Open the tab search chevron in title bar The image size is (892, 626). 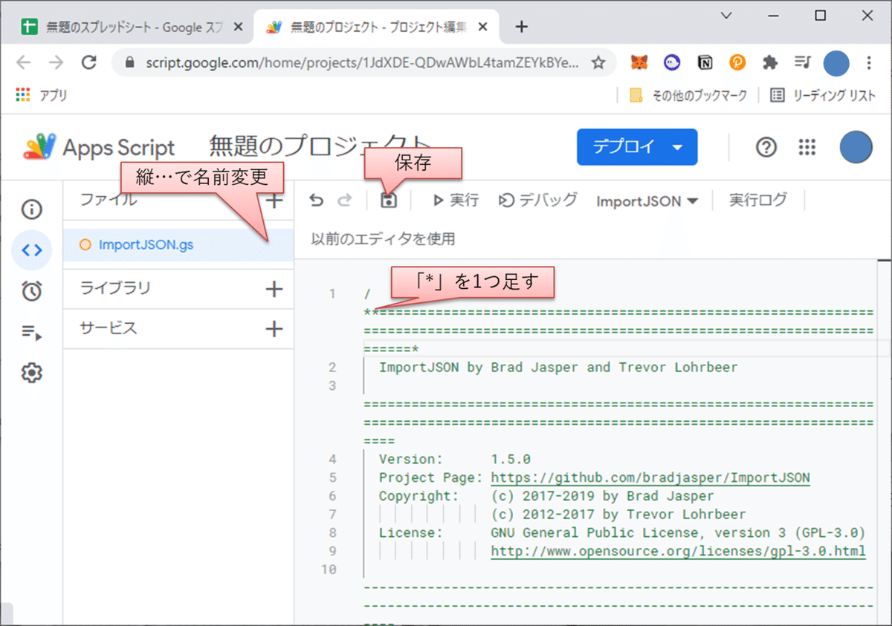click(x=726, y=16)
